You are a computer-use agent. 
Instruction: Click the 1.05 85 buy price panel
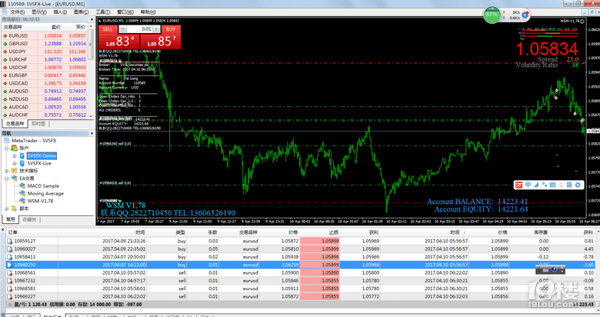(x=160, y=41)
